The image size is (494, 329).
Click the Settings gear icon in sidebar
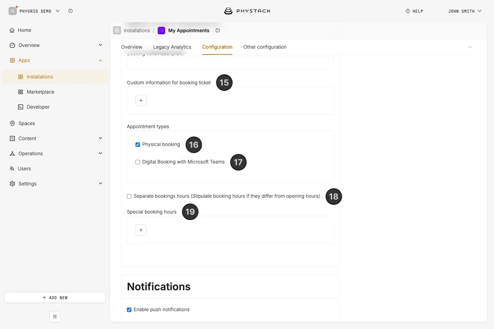12,184
